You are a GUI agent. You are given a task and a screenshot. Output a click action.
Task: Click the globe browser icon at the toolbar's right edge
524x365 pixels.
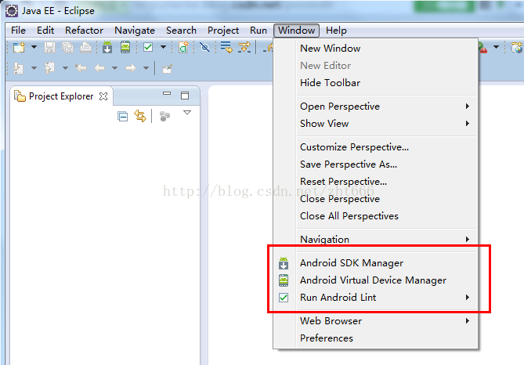click(516, 48)
